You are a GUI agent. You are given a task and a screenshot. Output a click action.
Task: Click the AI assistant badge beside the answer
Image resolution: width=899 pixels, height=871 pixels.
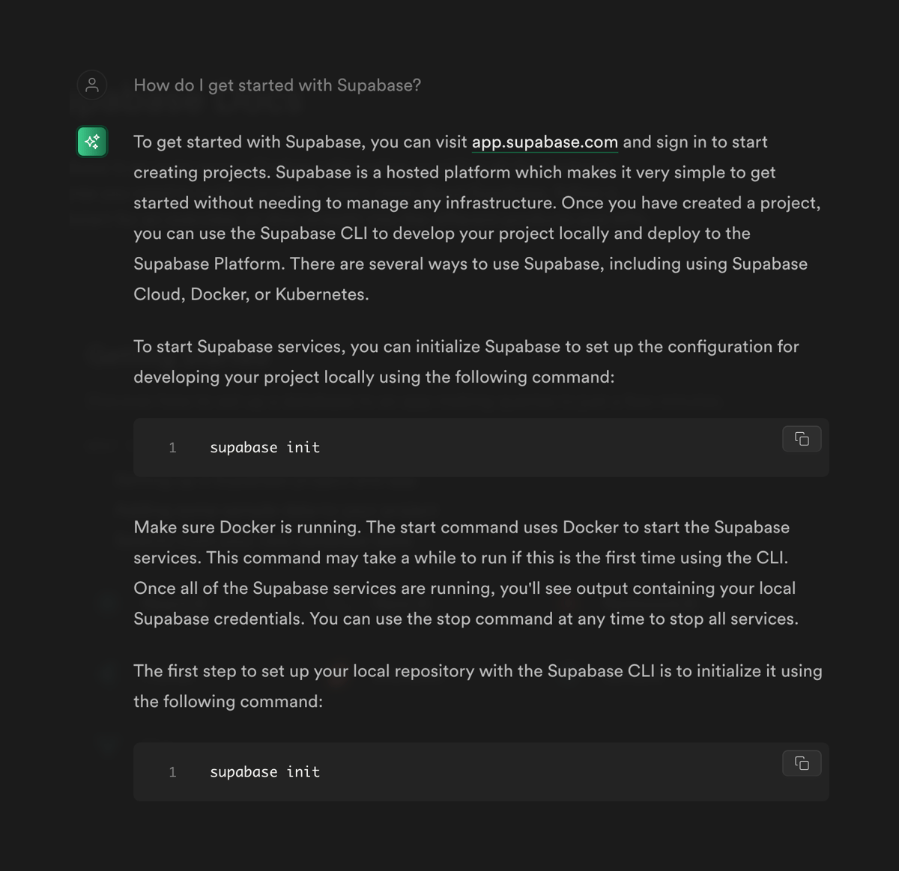click(x=91, y=141)
